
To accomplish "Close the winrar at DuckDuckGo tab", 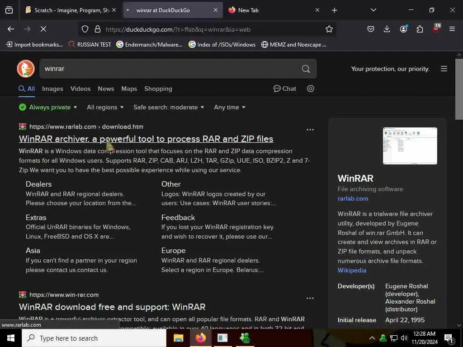I will pyautogui.click(x=216, y=10).
